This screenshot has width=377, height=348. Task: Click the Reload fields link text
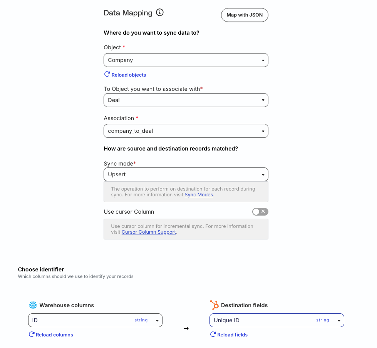(x=232, y=335)
